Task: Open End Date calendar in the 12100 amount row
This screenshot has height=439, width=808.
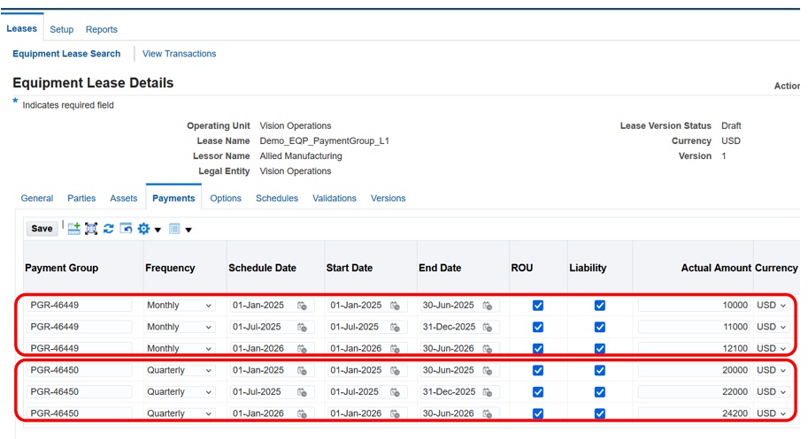Action: coord(488,349)
